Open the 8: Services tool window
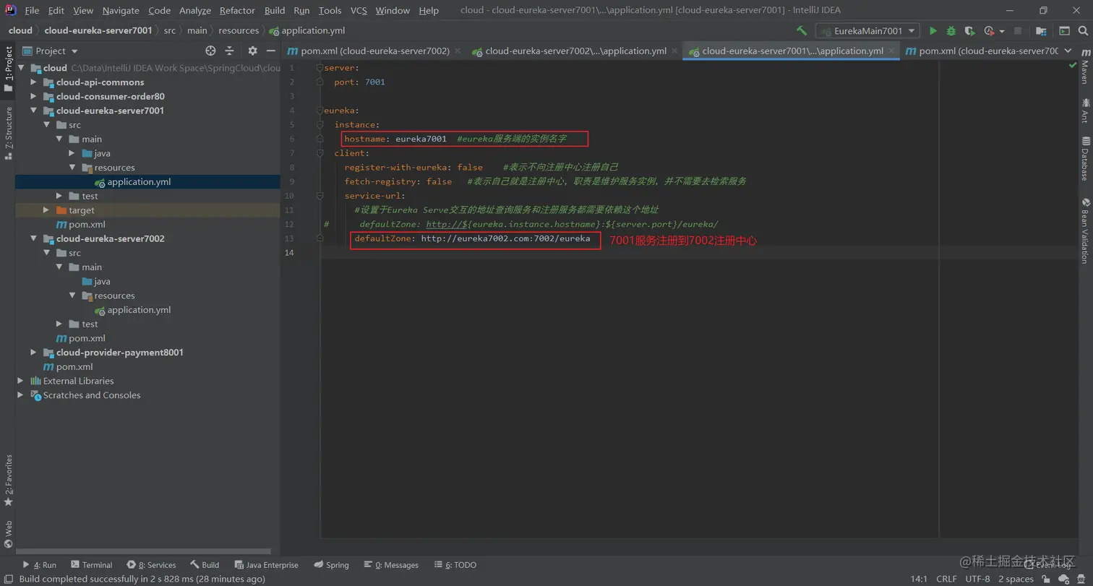 click(151, 565)
